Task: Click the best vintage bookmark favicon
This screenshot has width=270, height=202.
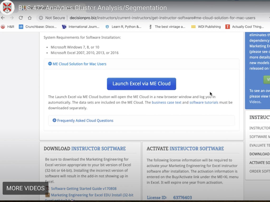Action: tap(150, 27)
